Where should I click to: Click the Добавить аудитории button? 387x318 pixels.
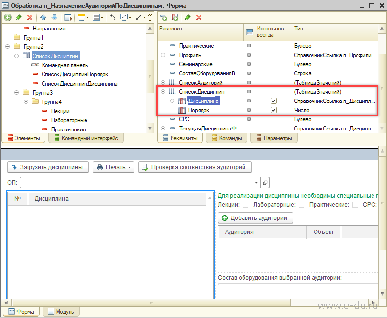[256, 218]
